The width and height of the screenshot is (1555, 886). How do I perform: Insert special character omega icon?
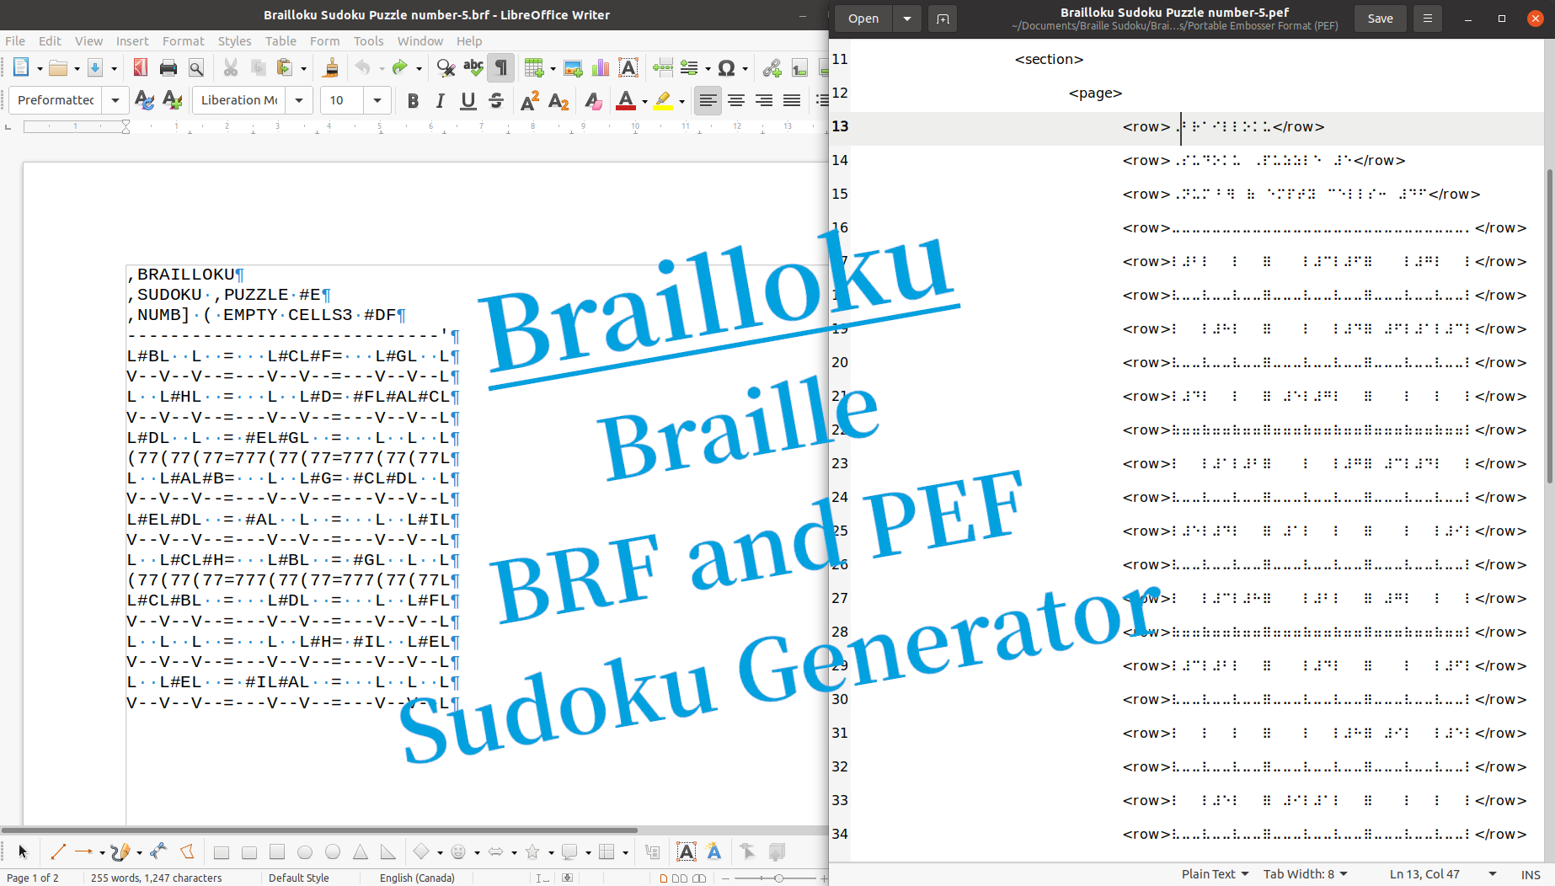click(x=726, y=68)
